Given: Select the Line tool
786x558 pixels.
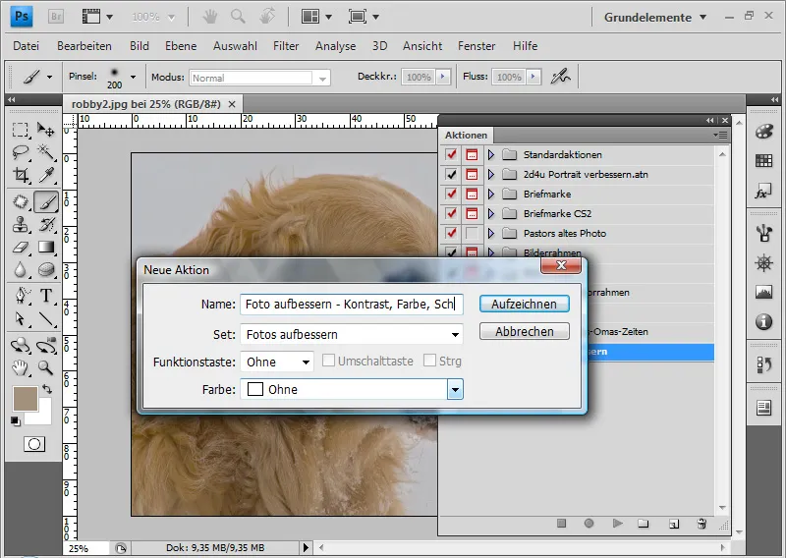Looking at the screenshot, I should pos(46,318).
